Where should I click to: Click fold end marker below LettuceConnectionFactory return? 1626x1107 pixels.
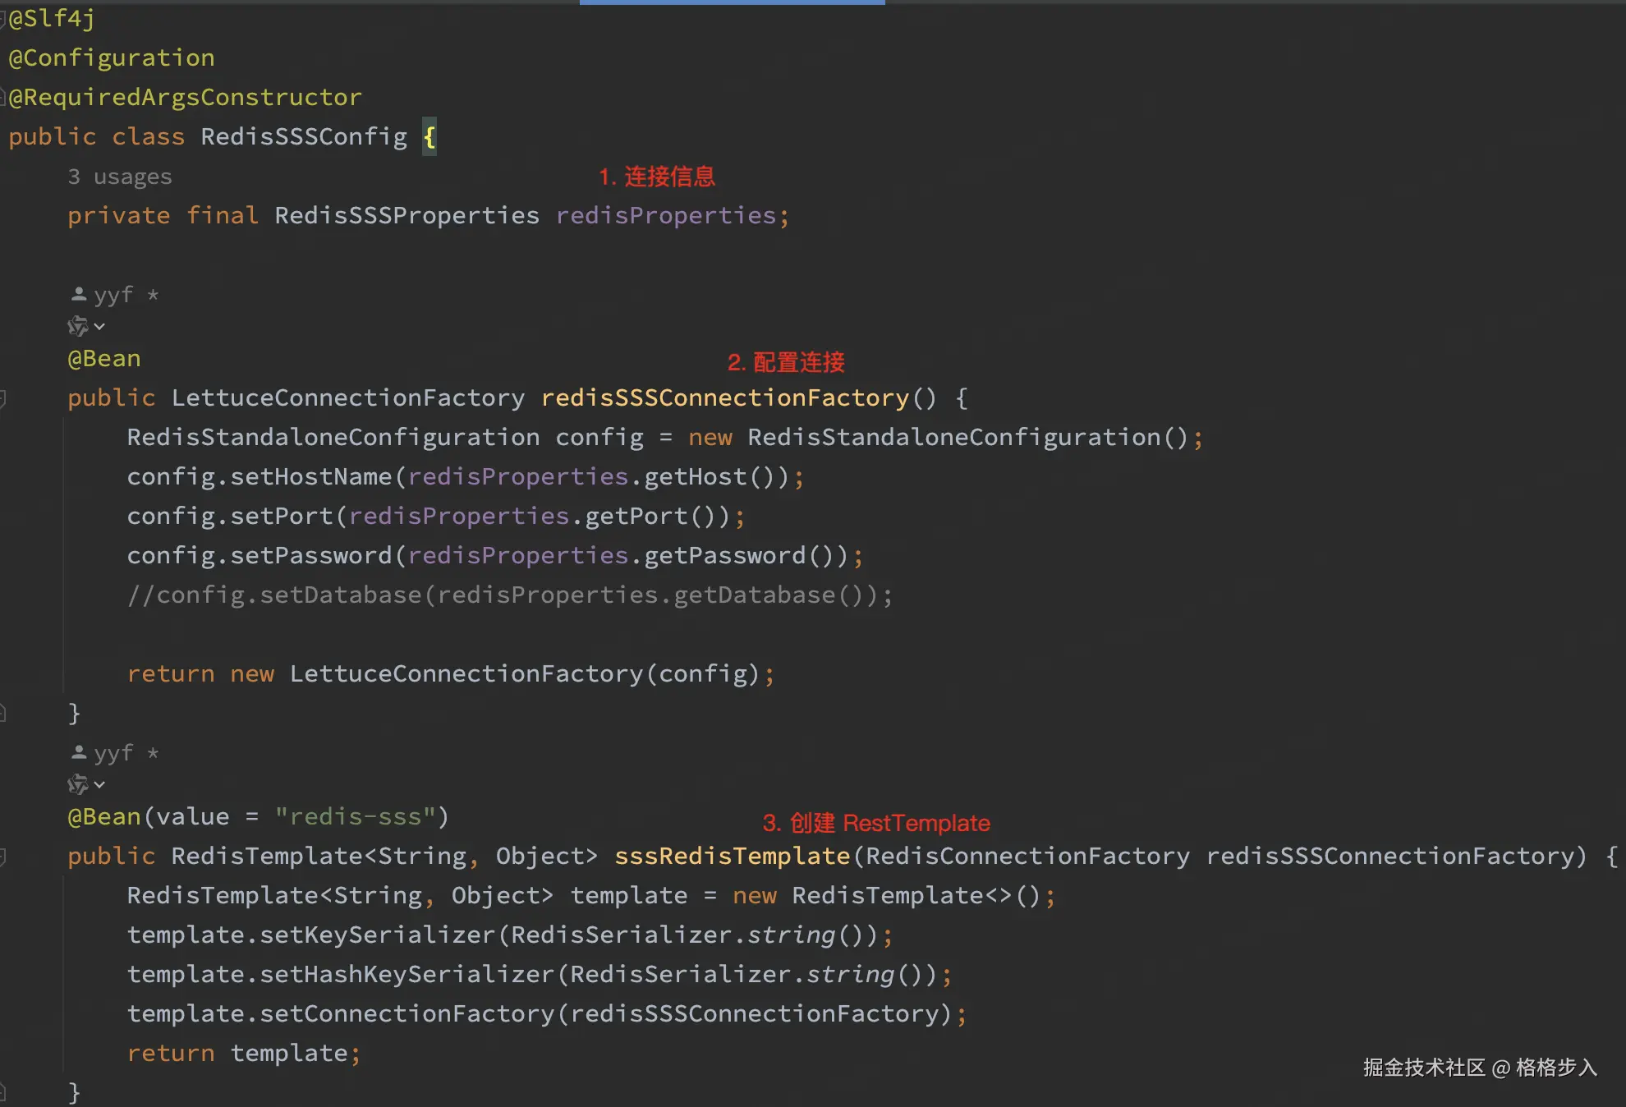pos(3,713)
